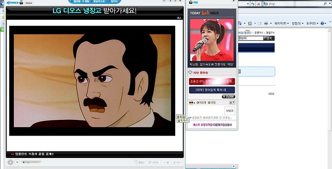Viewport: 332px width, 169px height.
Task: Open the Print dropdown arrow
Action: click(x=271, y=23)
